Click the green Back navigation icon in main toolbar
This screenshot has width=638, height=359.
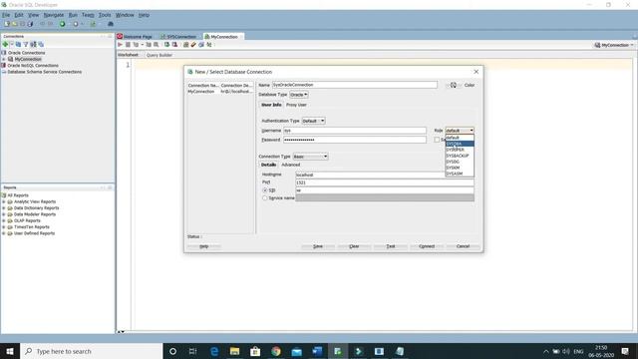(62, 24)
